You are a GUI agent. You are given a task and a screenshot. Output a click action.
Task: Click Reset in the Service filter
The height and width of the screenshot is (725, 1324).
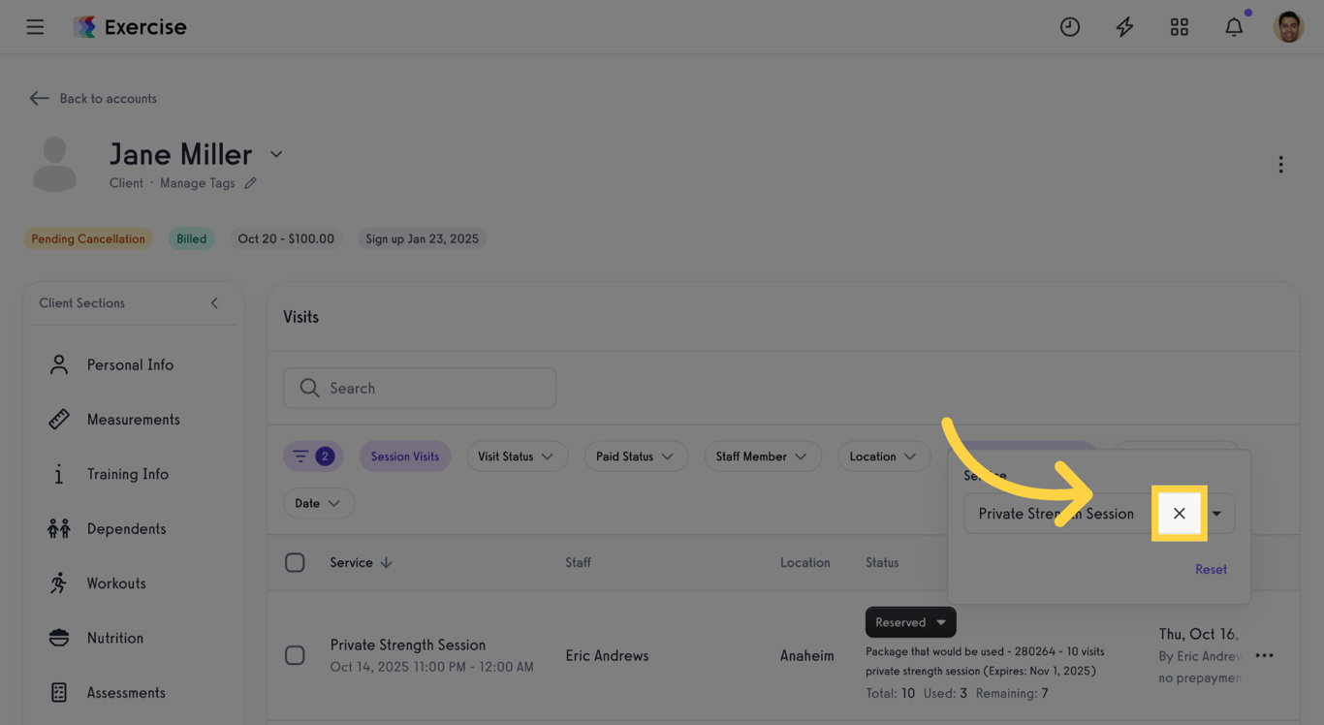(x=1211, y=569)
